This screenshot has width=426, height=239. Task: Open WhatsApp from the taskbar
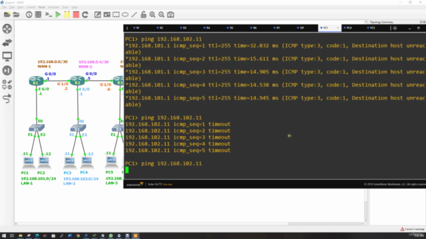(111, 236)
